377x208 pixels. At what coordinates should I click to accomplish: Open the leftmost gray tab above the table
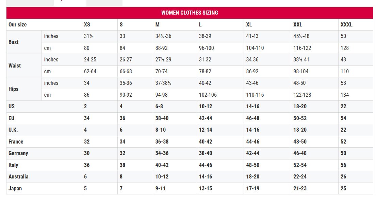30,3
